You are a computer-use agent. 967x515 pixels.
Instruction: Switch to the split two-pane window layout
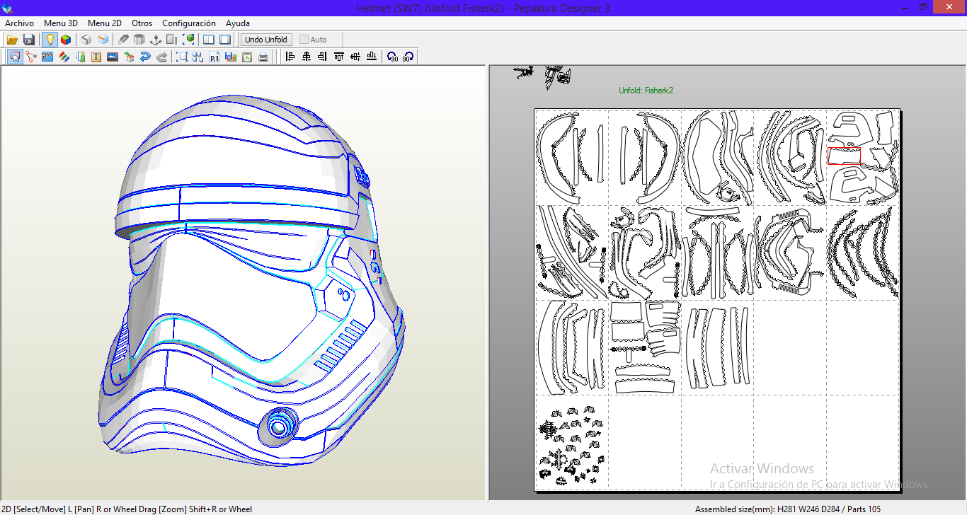pos(209,40)
